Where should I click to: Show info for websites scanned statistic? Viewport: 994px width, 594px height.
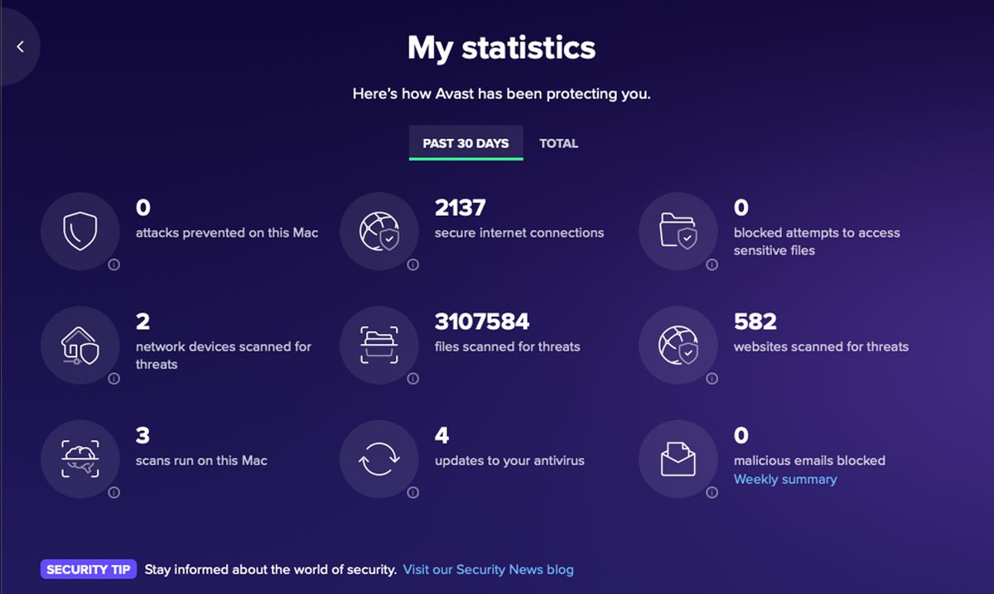pyautogui.click(x=711, y=379)
